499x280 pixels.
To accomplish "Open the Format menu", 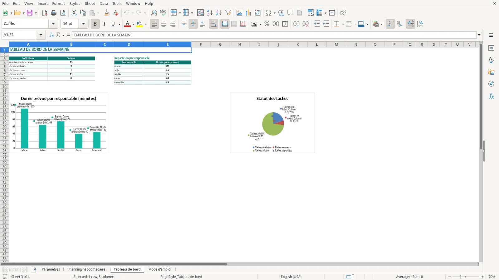I will [x=59, y=3].
